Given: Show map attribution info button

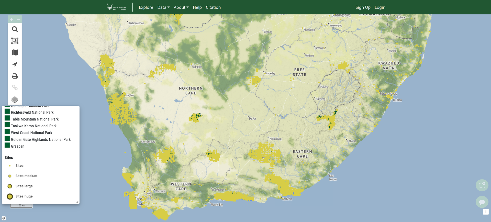Looking at the screenshot, I should point(486,212).
